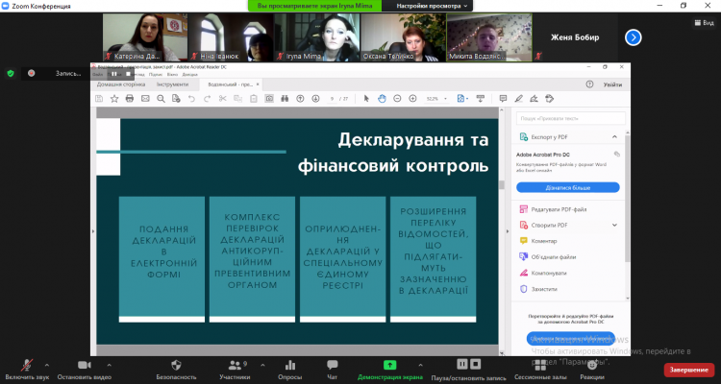
Task: Expand audio options arrow beside microphone
Action: (x=45, y=363)
